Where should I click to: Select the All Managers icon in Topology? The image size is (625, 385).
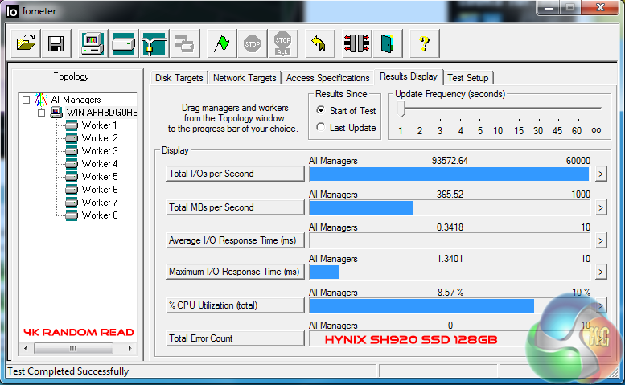point(41,100)
